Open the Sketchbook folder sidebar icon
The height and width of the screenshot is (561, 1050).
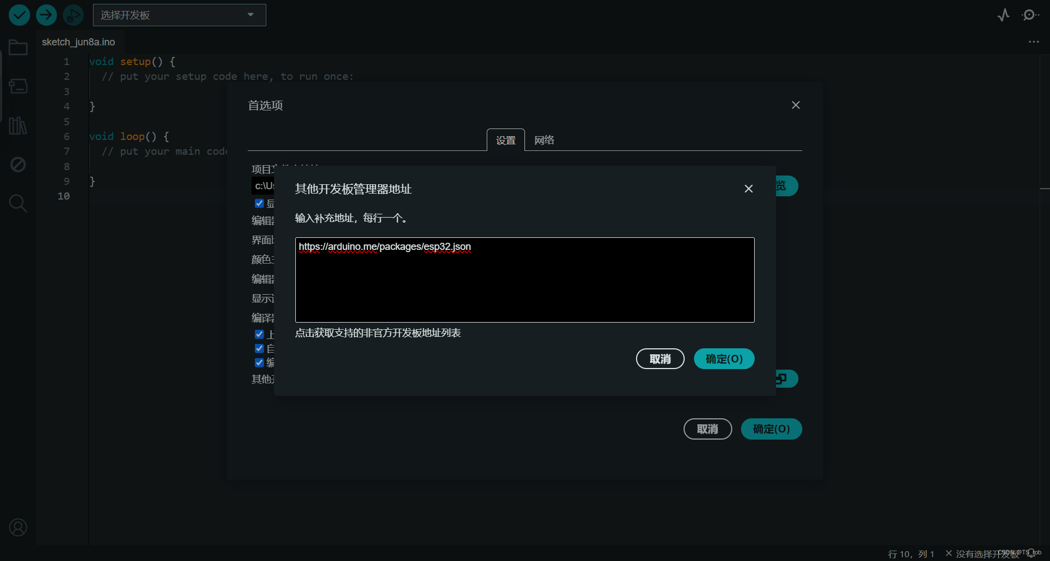tap(18, 48)
